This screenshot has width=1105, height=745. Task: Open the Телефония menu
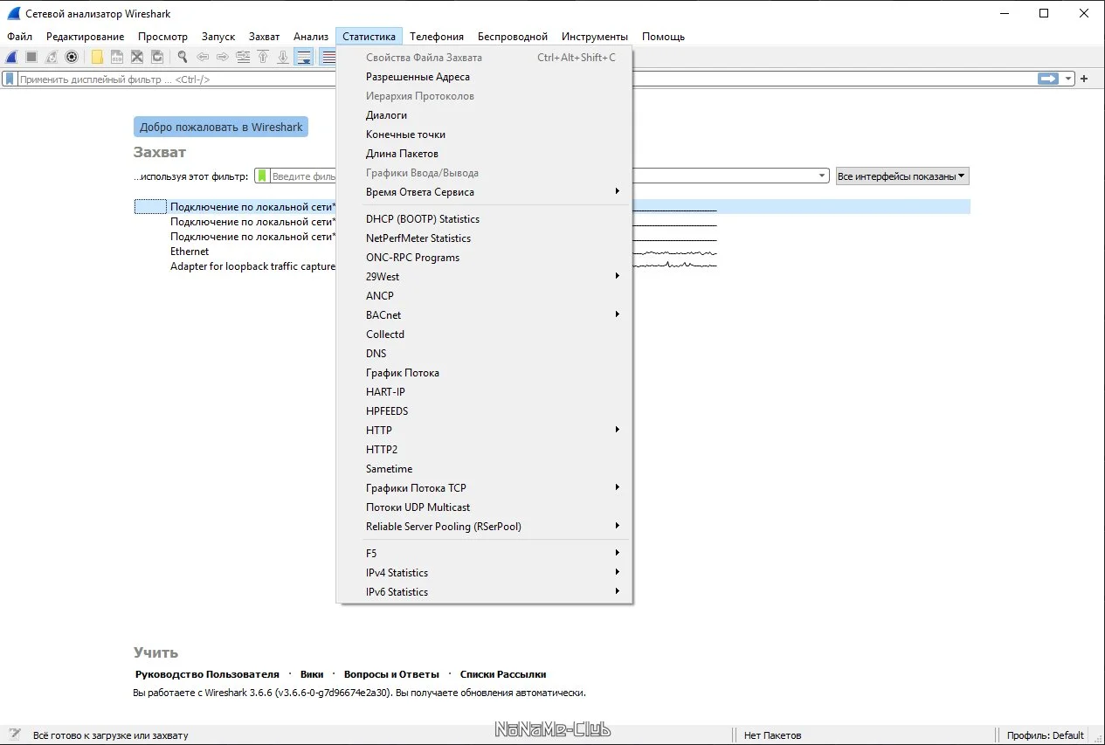437,37
